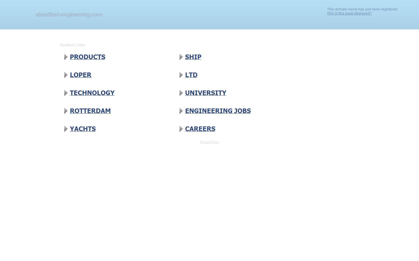Click the arrow icon beside YACHTS

click(66, 129)
